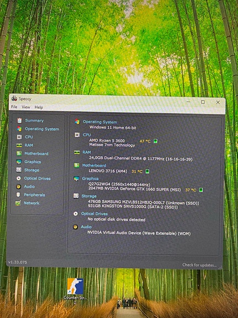Viewport: 238px width, 318px height.
Task: Select the Audio speaker icon in sidebar
Action: click(19, 186)
